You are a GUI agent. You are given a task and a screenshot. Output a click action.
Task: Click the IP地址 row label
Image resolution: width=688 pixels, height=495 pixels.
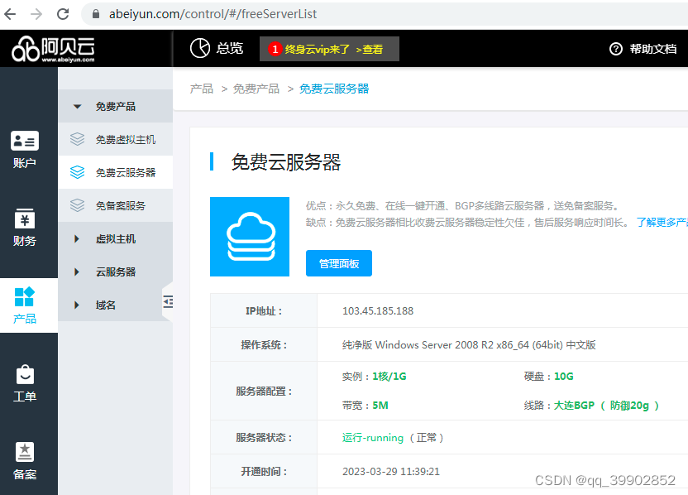264,311
